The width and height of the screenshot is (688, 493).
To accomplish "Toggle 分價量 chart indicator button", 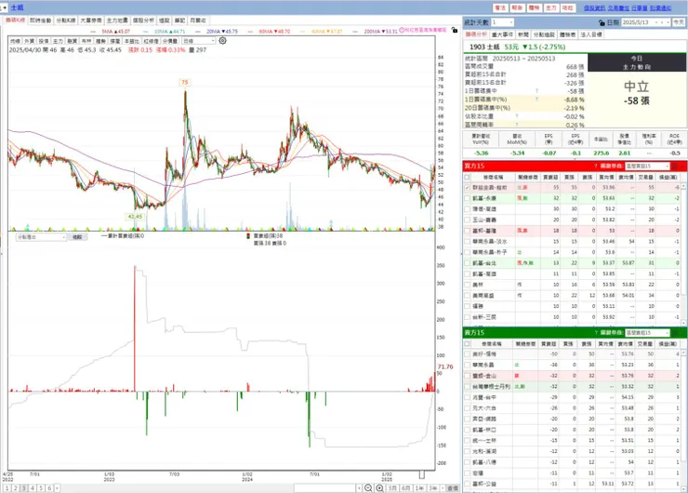I will pos(170,41).
